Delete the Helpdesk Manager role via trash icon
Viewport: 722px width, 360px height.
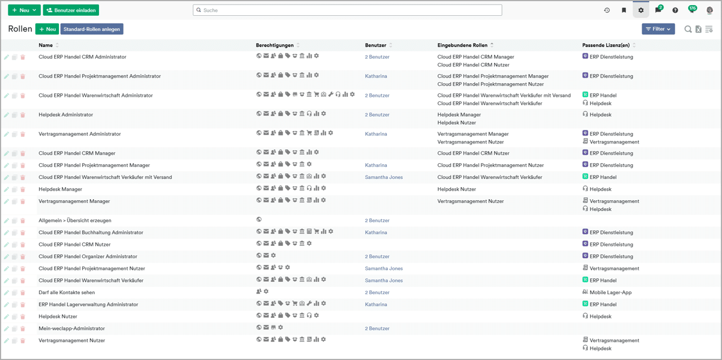click(23, 190)
